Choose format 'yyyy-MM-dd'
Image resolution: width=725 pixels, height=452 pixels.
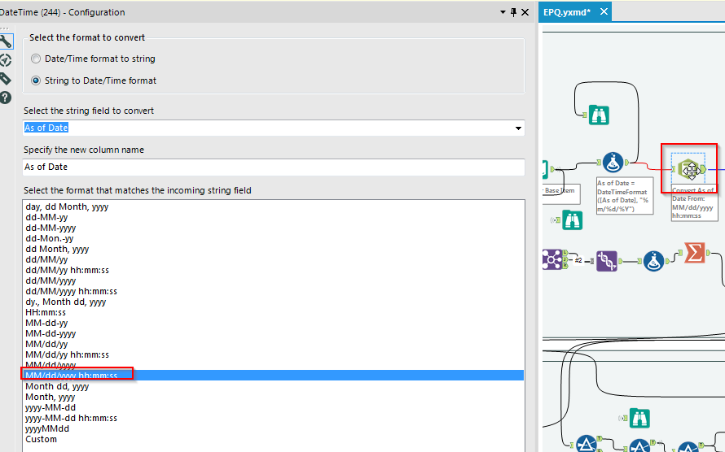tap(51, 408)
